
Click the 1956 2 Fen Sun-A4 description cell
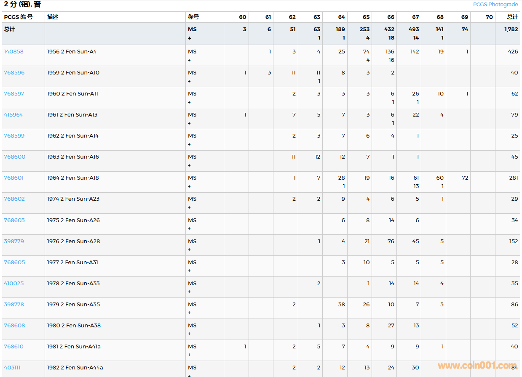click(72, 52)
